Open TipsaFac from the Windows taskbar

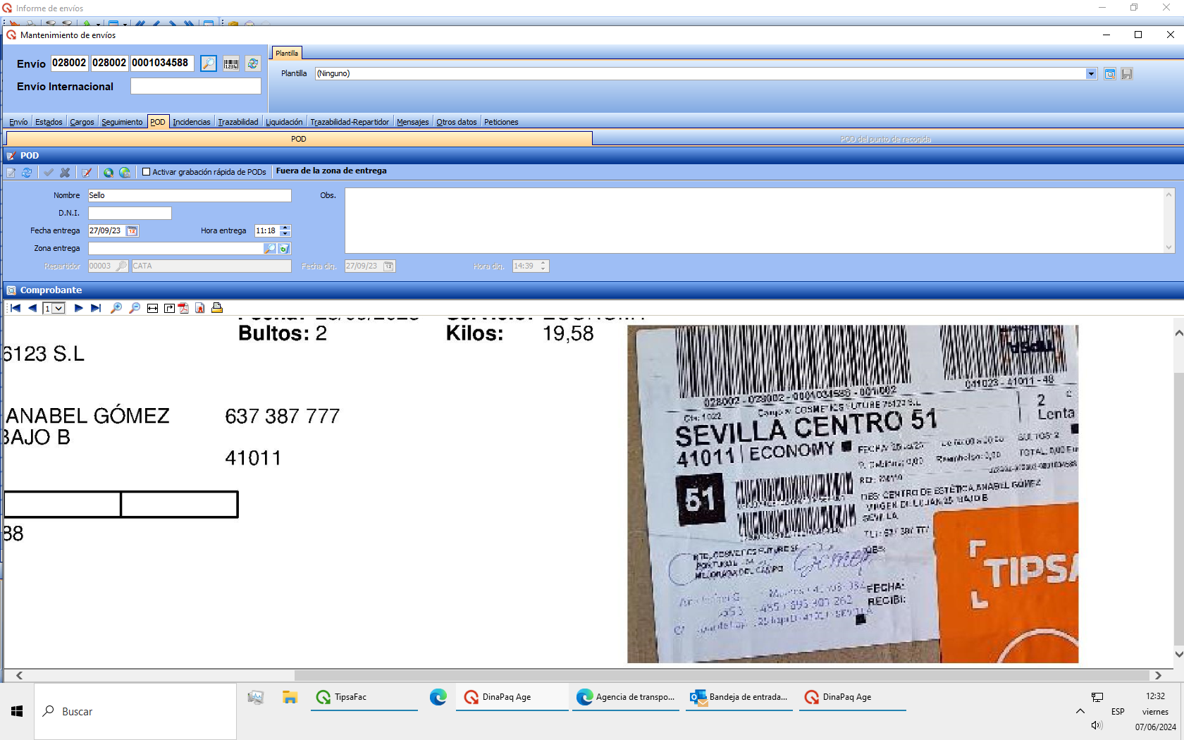[x=350, y=697]
